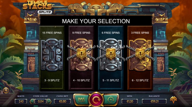The width and height of the screenshot is (192, 107).
Task: Click the Temple Stacks Splitz logo
Action: (x=38, y=7)
